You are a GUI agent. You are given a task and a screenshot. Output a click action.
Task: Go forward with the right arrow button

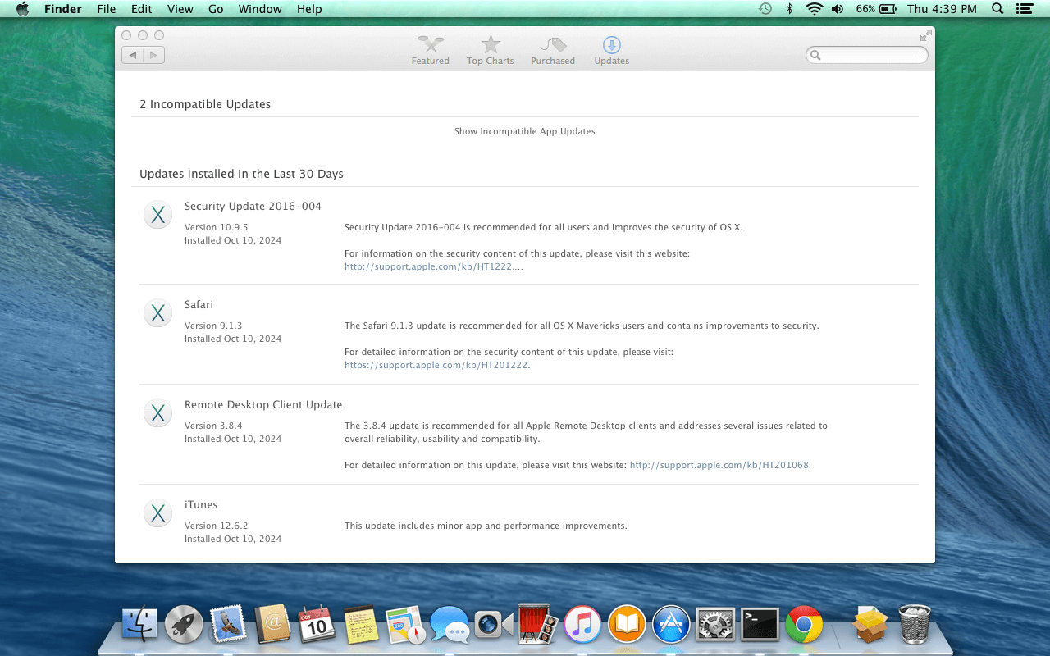click(154, 55)
